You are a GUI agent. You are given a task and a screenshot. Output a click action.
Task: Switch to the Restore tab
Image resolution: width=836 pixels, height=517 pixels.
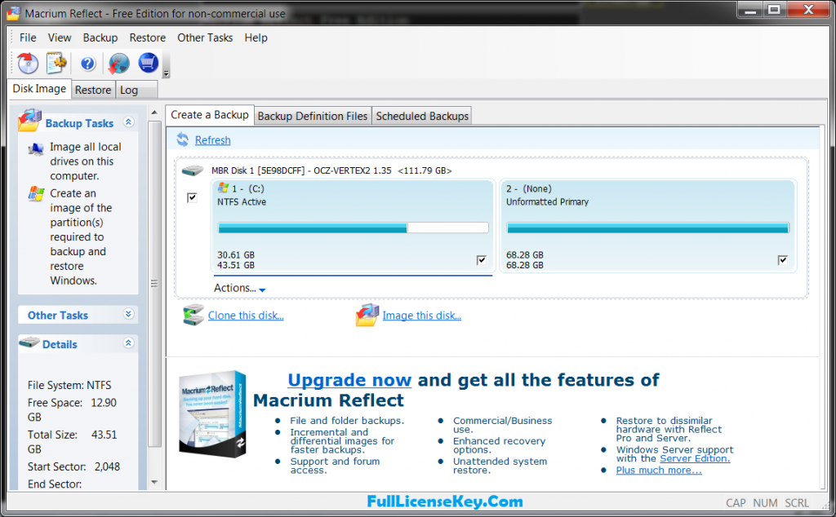pyautogui.click(x=93, y=90)
